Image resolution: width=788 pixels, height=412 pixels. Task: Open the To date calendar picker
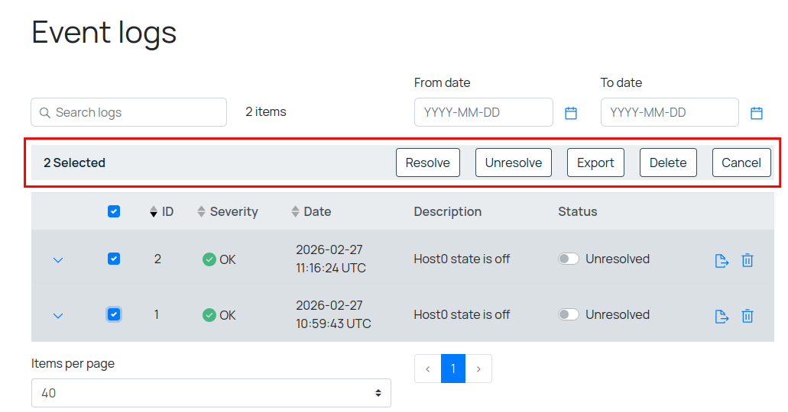757,113
